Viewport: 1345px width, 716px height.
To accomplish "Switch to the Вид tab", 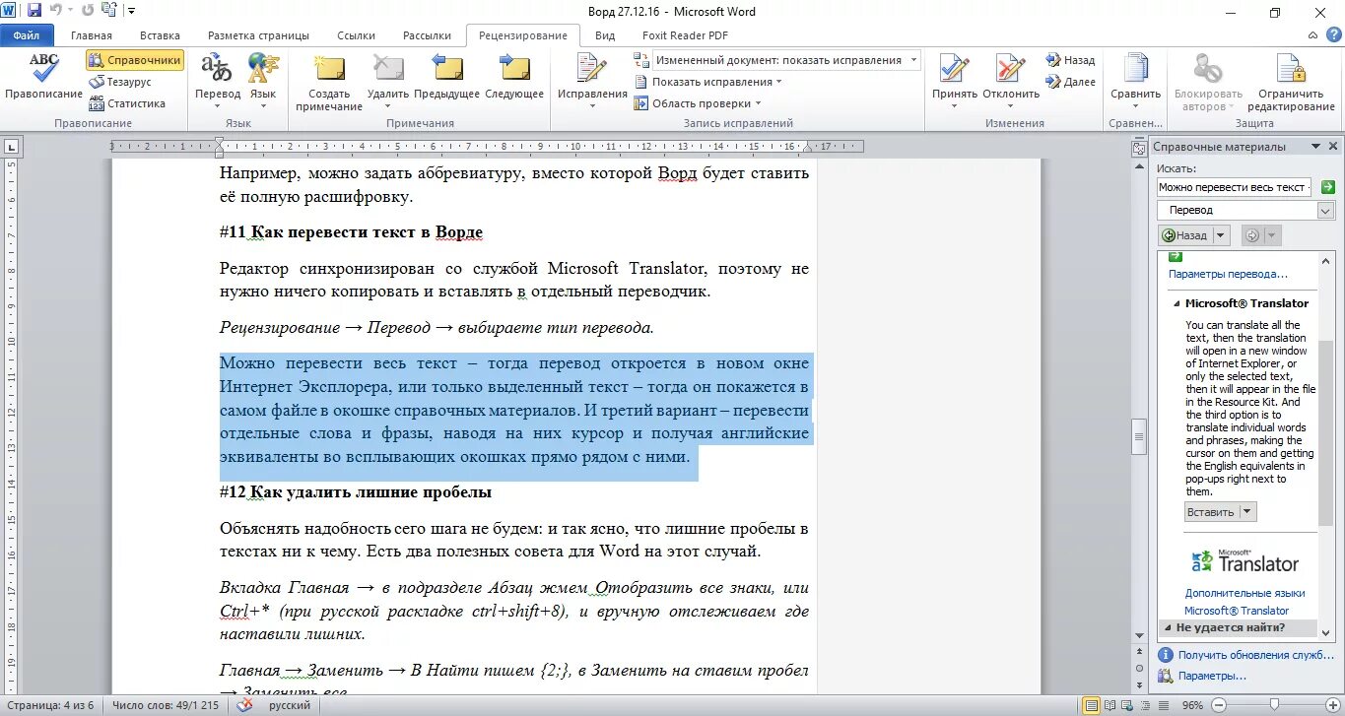I will pyautogui.click(x=605, y=35).
